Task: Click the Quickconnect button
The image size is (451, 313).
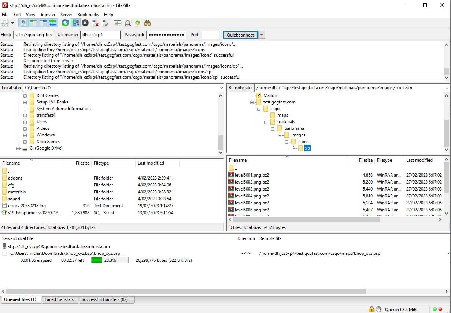Action: click(240, 35)
